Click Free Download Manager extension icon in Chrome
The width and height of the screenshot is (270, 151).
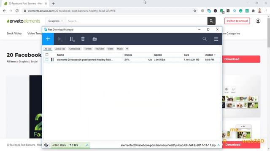pyautogui.click(x=209, y=11)
